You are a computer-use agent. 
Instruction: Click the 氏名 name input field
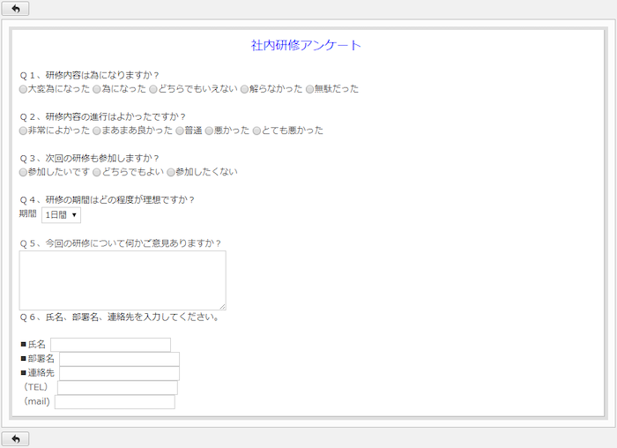tap(110, 345)
